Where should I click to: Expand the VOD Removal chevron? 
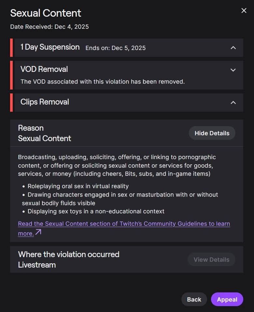pyautogui.click(x=233, y=70)
